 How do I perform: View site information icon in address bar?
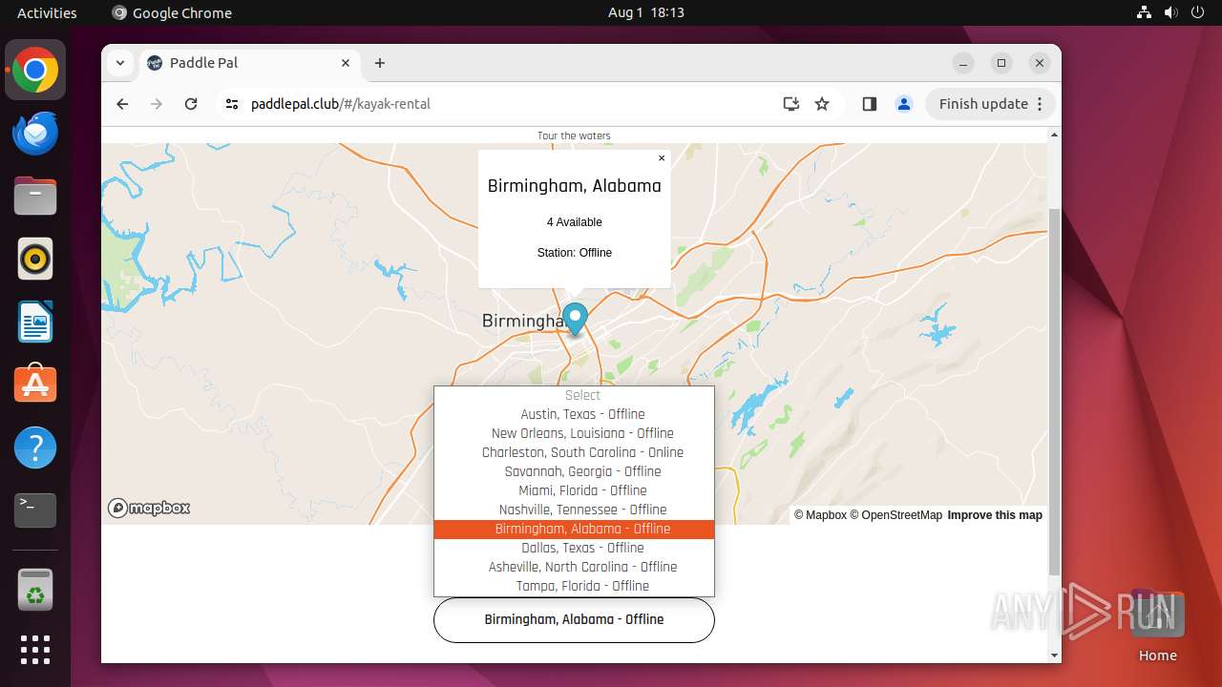(232, 104)
